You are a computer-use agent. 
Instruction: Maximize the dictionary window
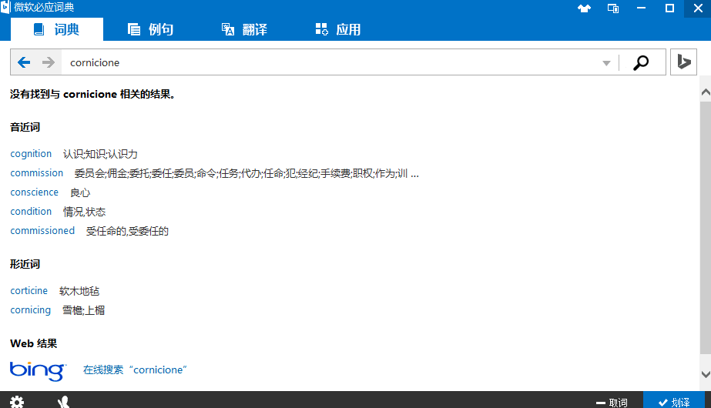tap(669, 8)
